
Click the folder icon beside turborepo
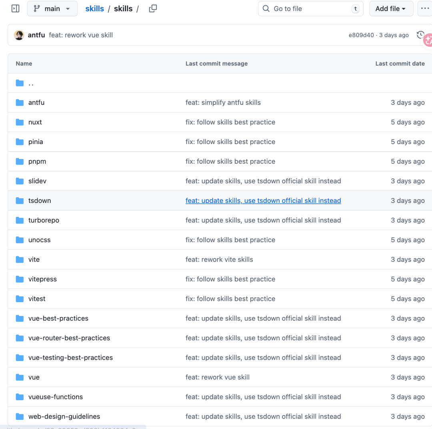pyautogui.click(x=20, y=220)
